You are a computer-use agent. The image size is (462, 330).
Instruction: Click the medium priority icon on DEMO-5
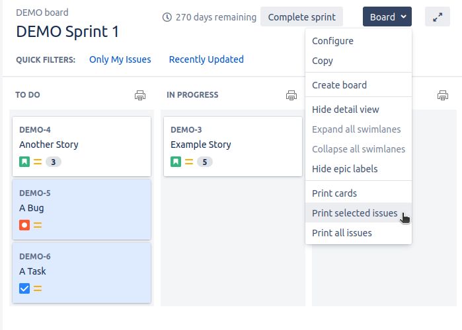pos(38,225)
